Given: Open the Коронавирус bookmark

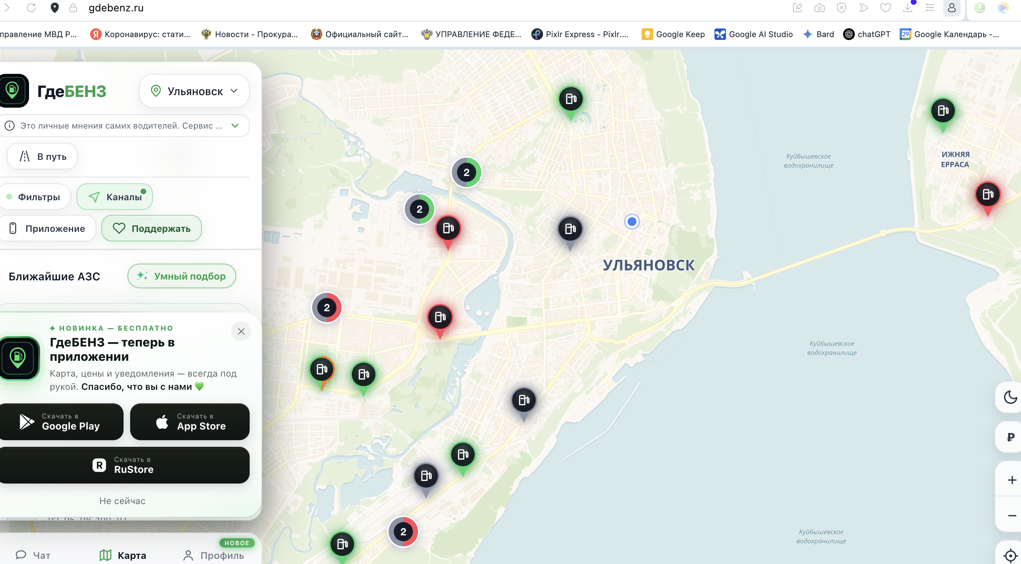Looking at the screenshot, I should (x=140, y=34).
